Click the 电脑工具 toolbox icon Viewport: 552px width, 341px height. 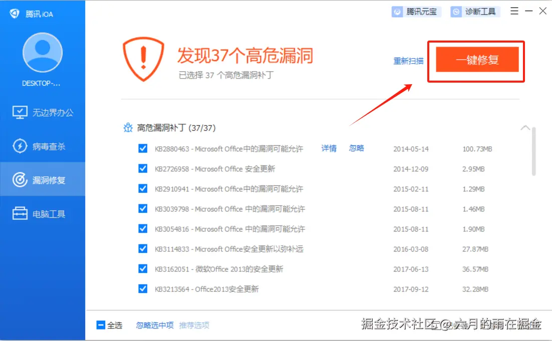tap(20, 214)
